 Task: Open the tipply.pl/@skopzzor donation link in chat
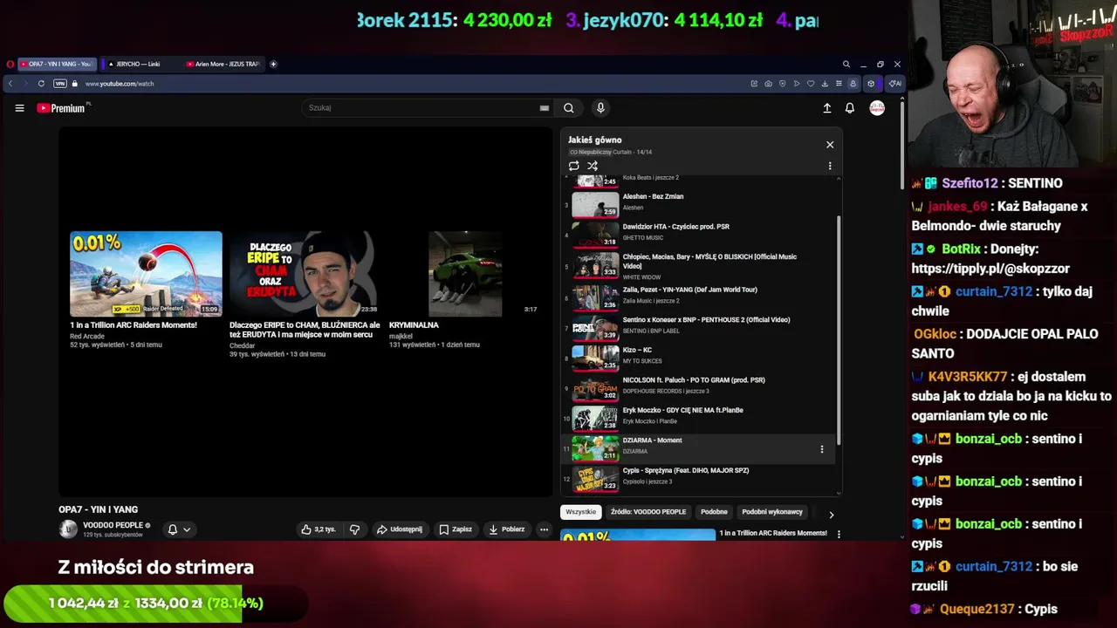tap(990, 269)
